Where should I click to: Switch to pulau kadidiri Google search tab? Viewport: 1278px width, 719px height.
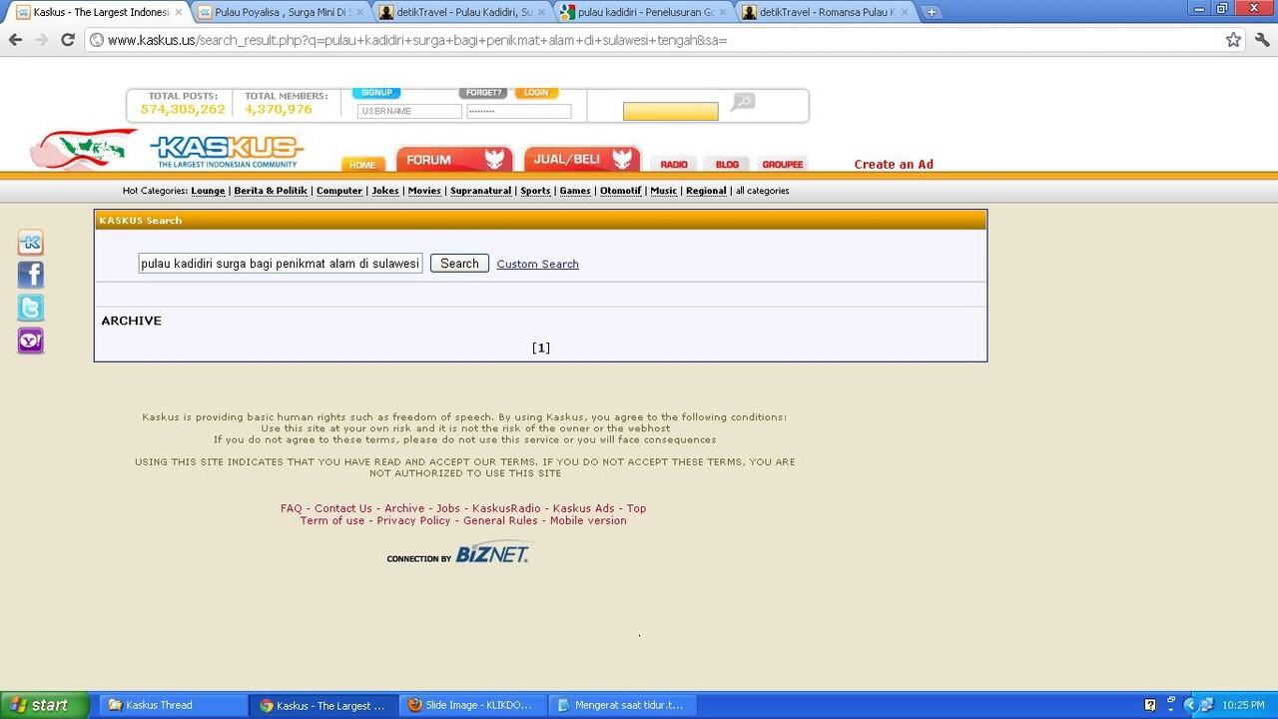(645, 12)
